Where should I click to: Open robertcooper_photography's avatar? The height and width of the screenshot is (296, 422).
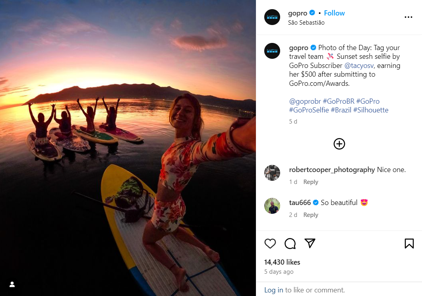(x=272, y=173)
